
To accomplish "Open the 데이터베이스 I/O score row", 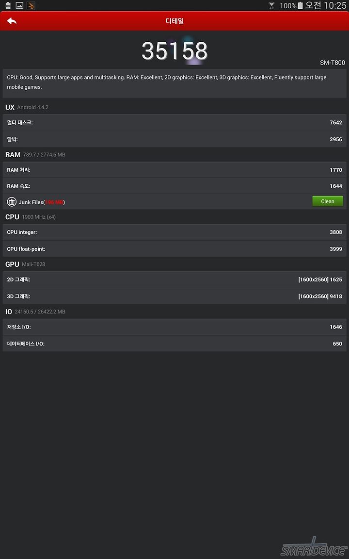I will (174, 344).
